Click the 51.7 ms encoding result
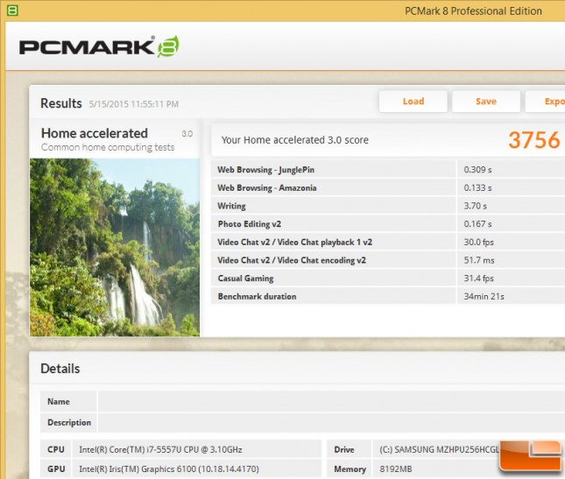 [479, 260]
